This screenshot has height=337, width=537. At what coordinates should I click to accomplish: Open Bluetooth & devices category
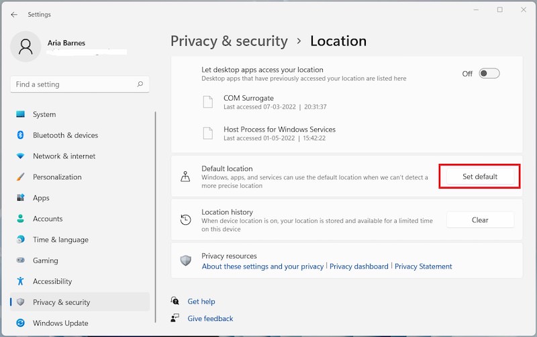coord(79,135)
